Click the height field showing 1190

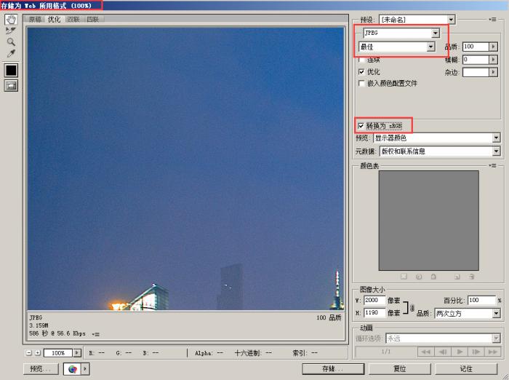click(374, 313)
